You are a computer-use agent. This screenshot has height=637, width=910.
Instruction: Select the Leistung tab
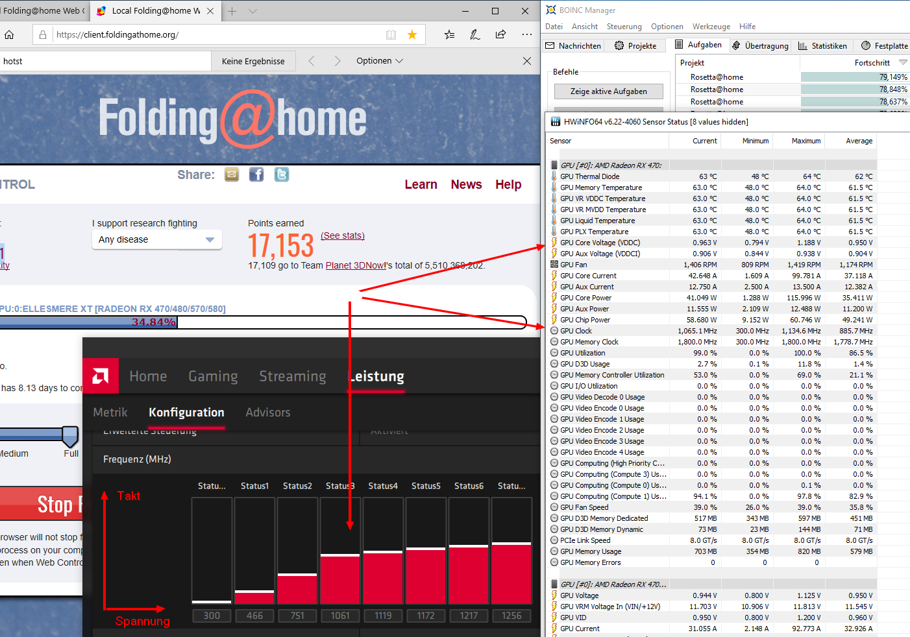point(377,376)
